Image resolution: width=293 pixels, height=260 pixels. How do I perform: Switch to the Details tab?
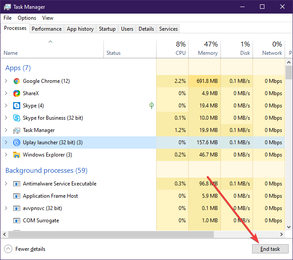pyautogui.click(x=146, y=29)
